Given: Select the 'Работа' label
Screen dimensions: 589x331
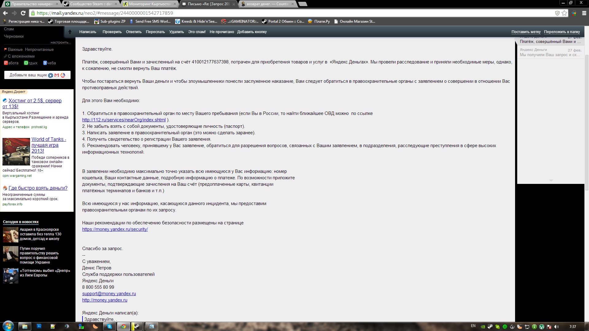Looking at the screenshot, I should point(11,63).
